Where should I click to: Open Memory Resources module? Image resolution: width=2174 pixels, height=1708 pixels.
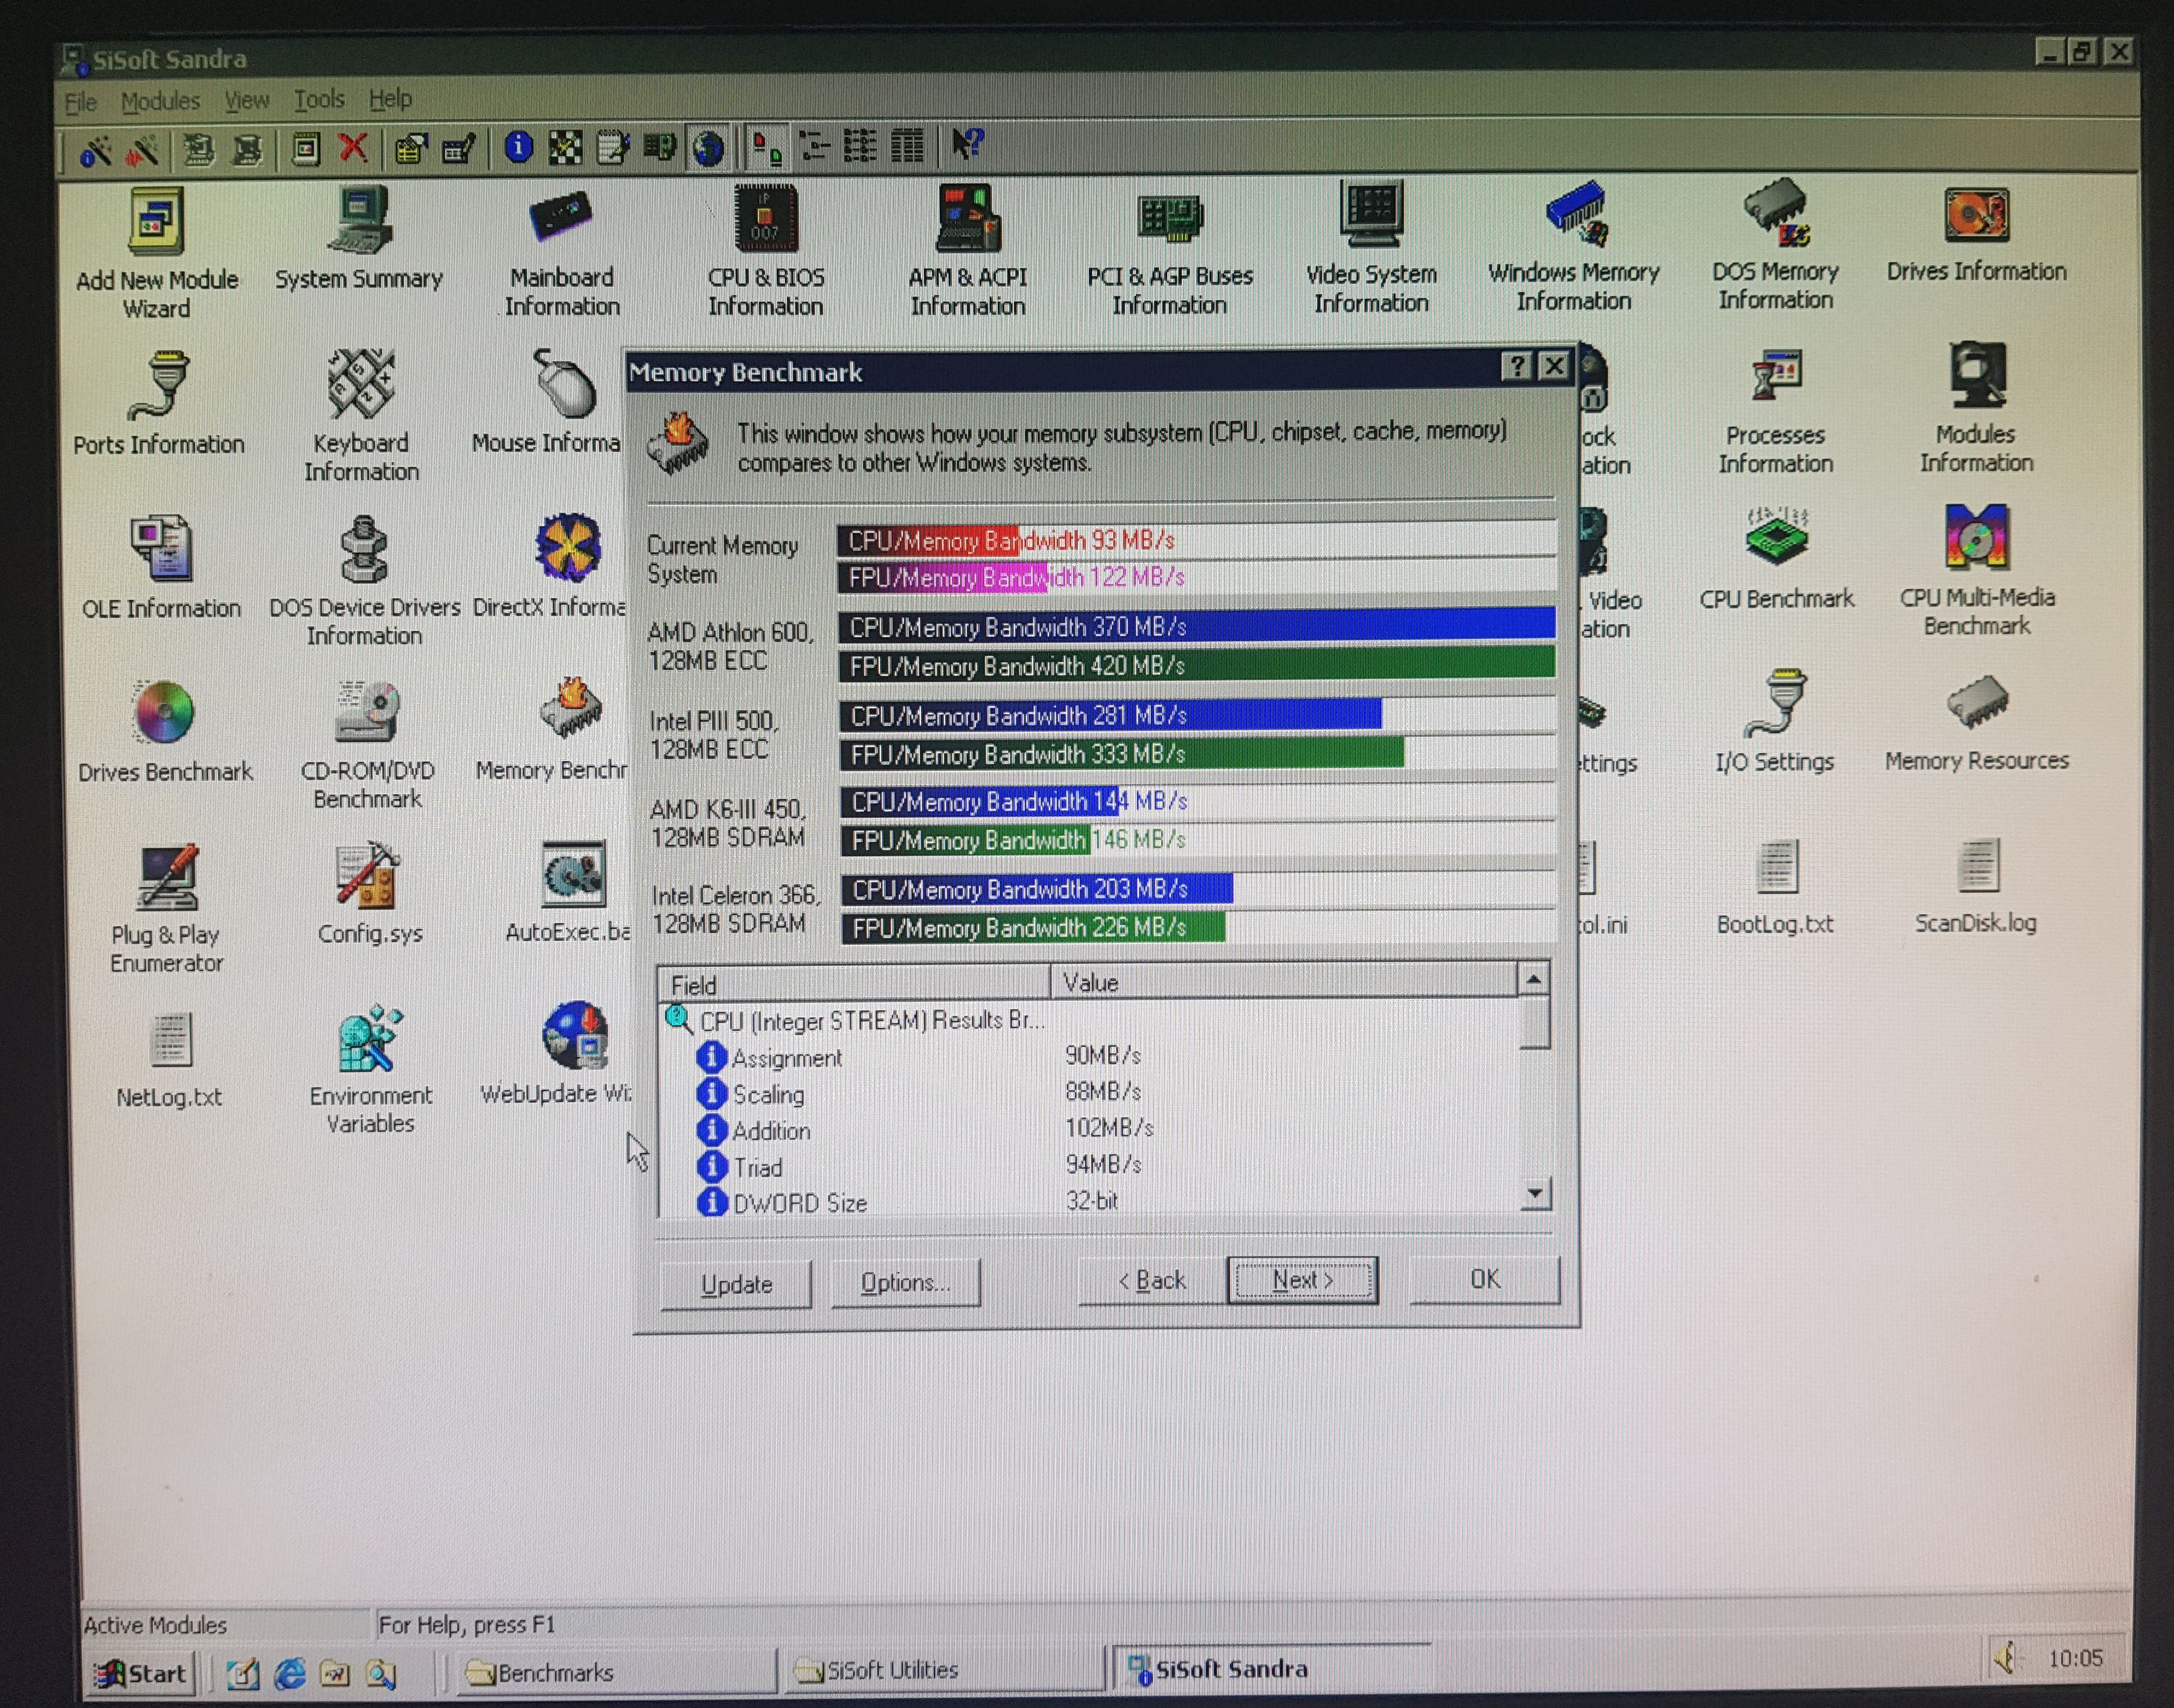(1977, 723)
